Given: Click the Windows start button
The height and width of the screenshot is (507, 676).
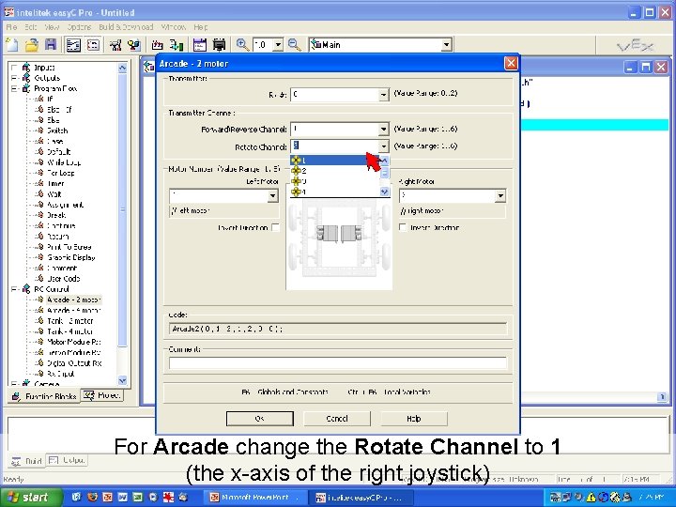Looking at the screenshot, I should pos(30,497).
